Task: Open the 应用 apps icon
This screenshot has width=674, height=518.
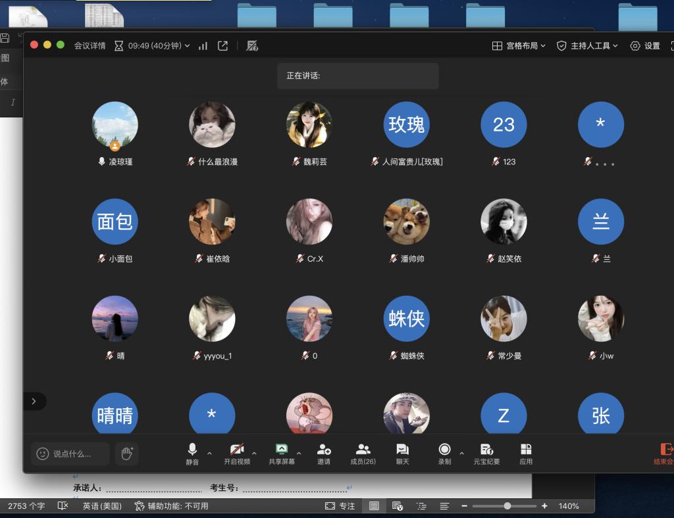Action: point(526,454)
